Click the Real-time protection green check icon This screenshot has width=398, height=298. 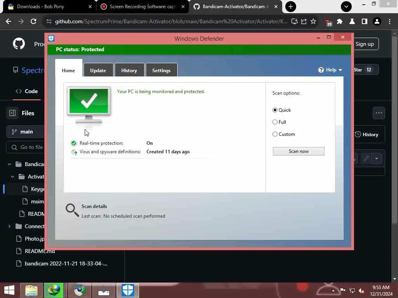73,143
